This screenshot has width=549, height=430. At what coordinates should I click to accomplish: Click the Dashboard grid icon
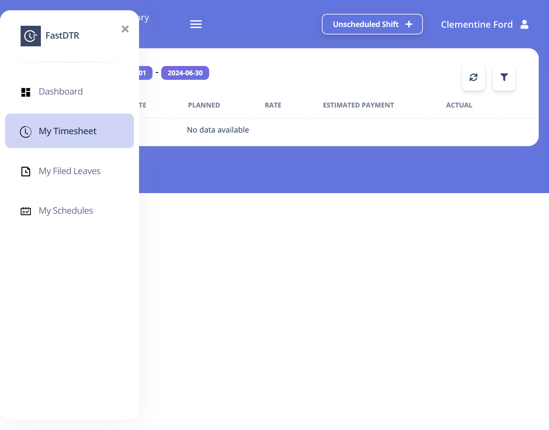pos(26,92)
